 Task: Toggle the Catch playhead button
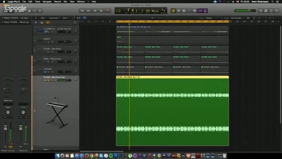84,18
